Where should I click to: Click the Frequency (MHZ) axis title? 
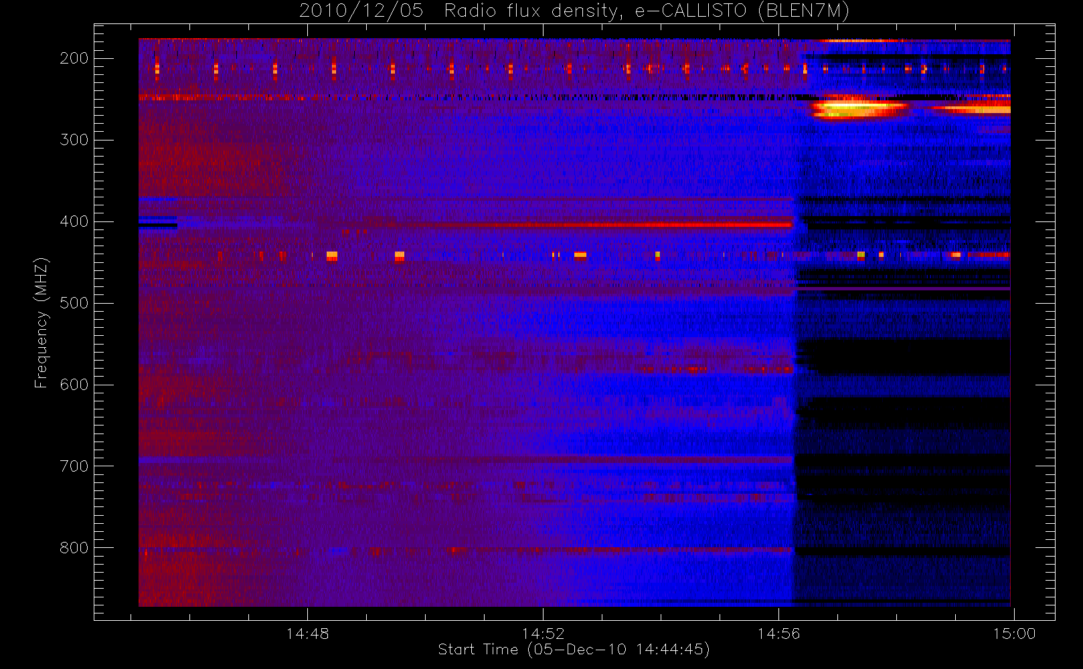41,322
